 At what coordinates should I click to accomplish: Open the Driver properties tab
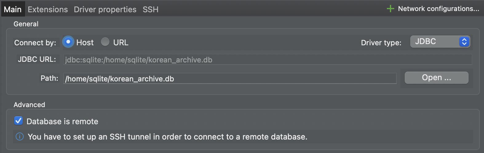(x=105, y=9)
